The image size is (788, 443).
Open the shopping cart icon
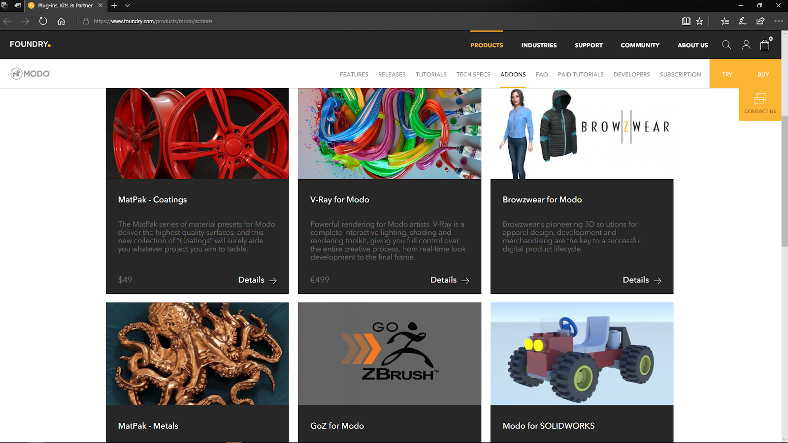pos(765,44)
